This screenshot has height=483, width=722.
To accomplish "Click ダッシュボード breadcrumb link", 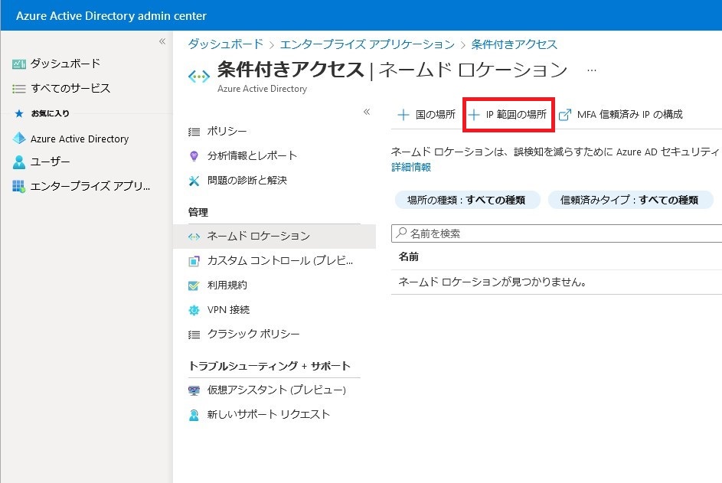I will pos(226,44).
